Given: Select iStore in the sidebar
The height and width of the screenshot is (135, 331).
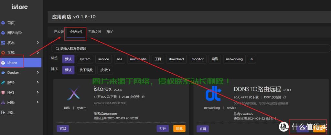Looking at the screenshot, I should click(x=21, y=63).
